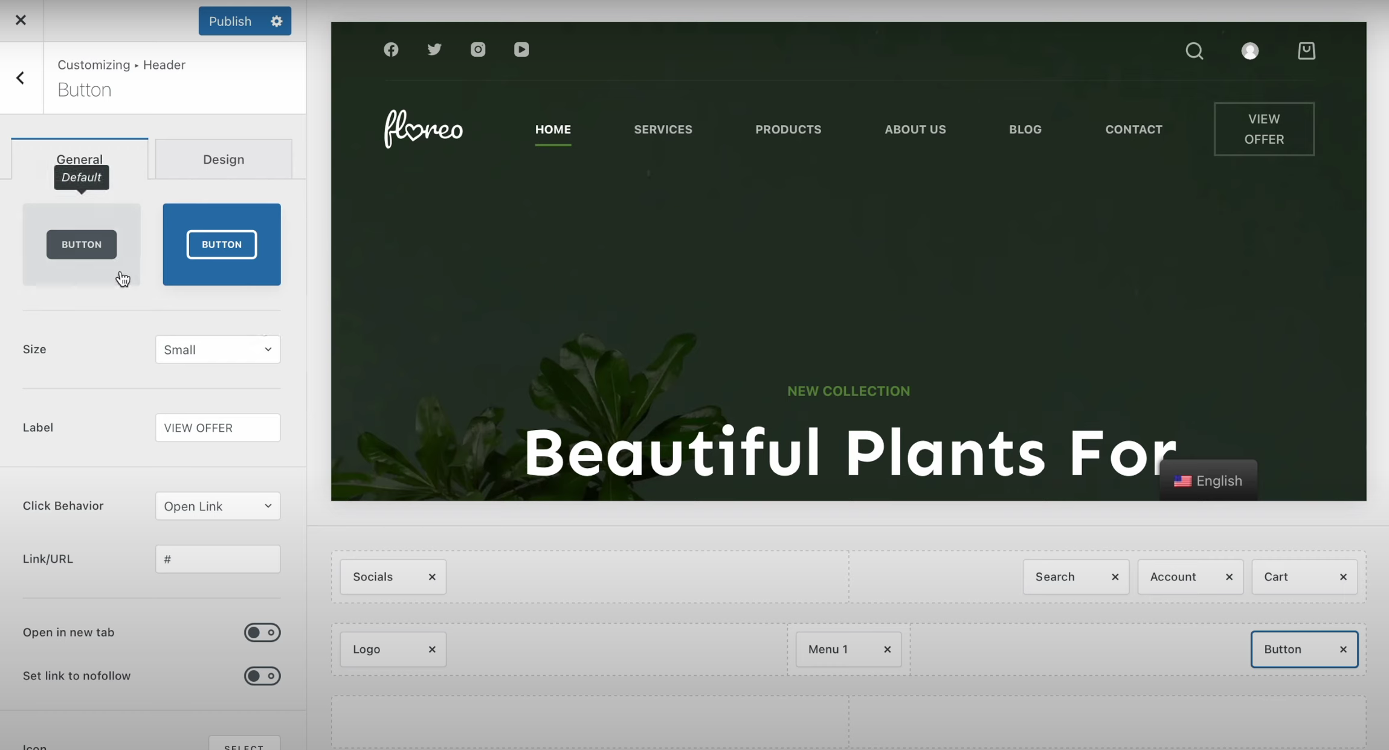The height and width of the screenshot is (750, 1389).
Task: Click the SERVICES menu item
Action: [x=663, y=129]
